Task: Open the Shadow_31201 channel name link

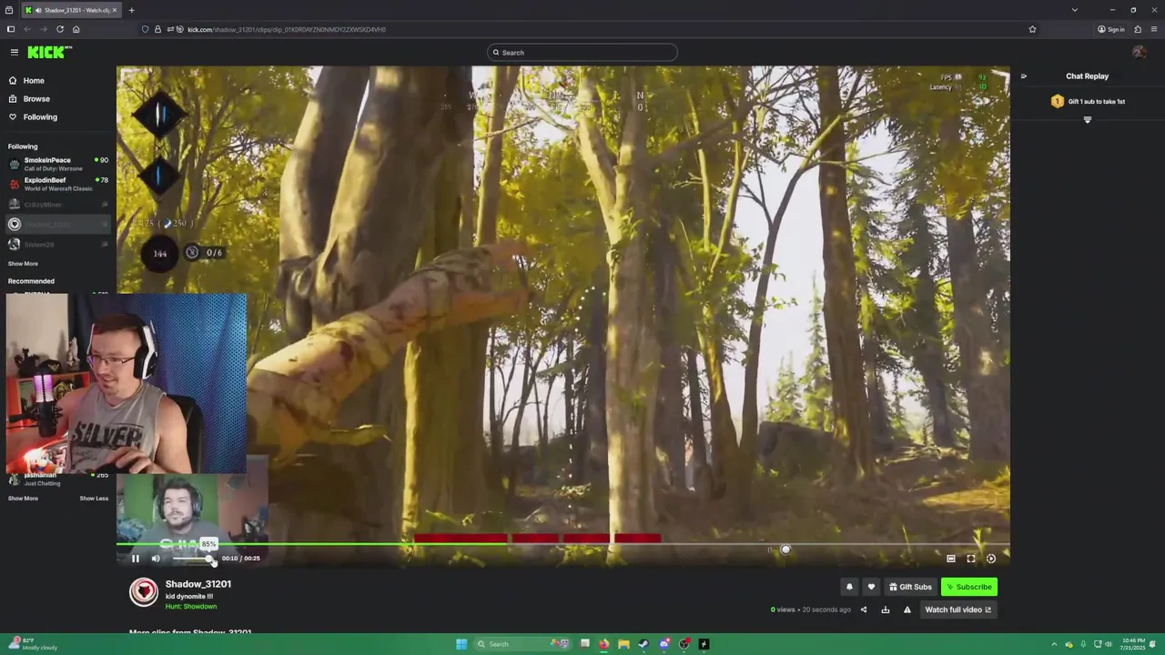Action: [x=198, y=584]
